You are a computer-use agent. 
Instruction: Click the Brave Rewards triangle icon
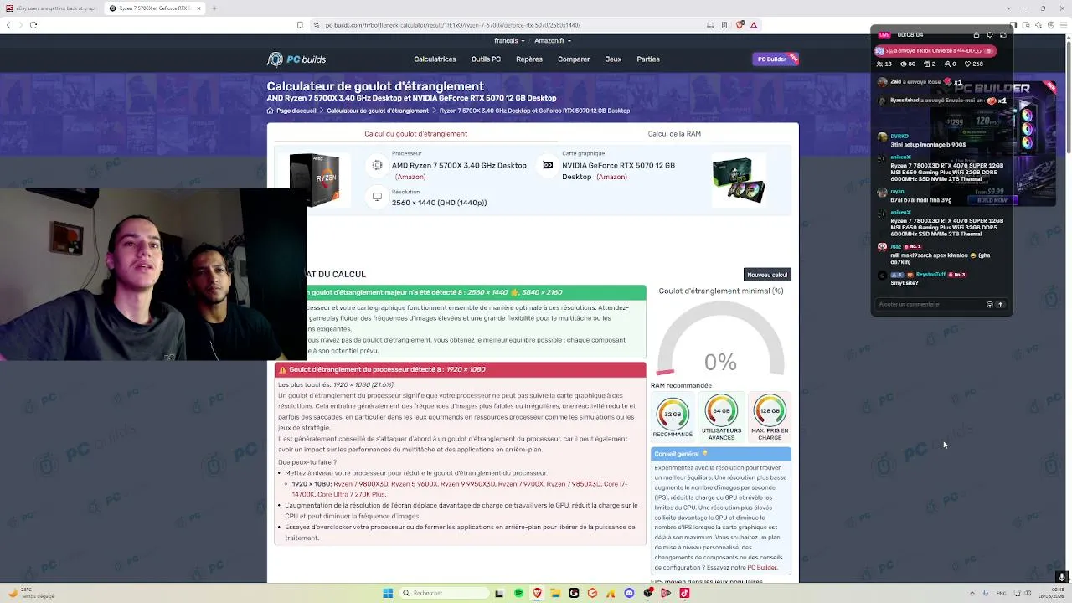coord(754,25)
